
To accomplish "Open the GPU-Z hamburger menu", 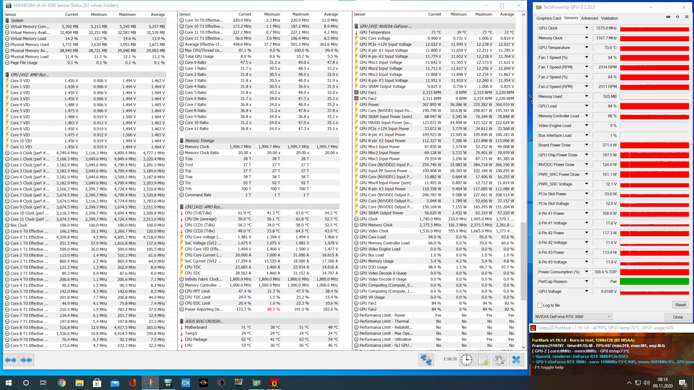I will [x=686, y=17].
